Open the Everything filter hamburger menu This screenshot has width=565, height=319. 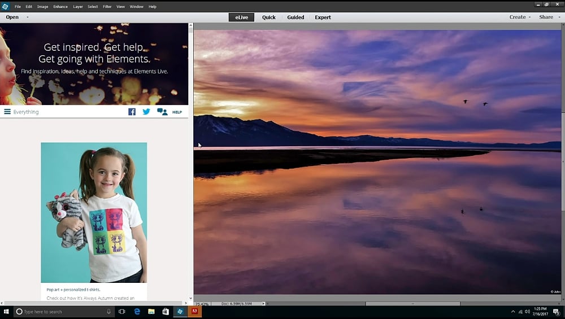pyautogui.click(x=7, y=112)
